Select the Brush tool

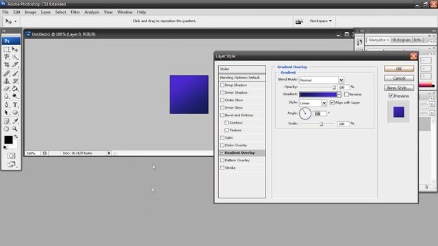pos(15,73)
